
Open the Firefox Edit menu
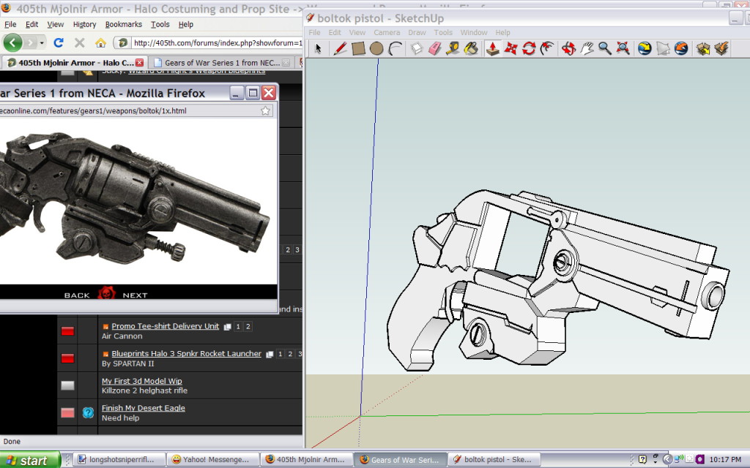(32, 24)
